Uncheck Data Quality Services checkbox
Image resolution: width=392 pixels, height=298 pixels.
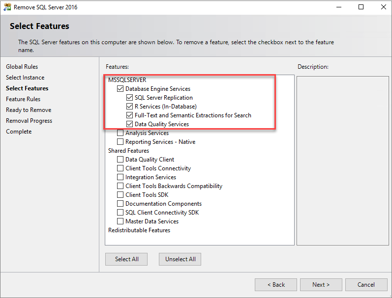click(x=129, y=124)
